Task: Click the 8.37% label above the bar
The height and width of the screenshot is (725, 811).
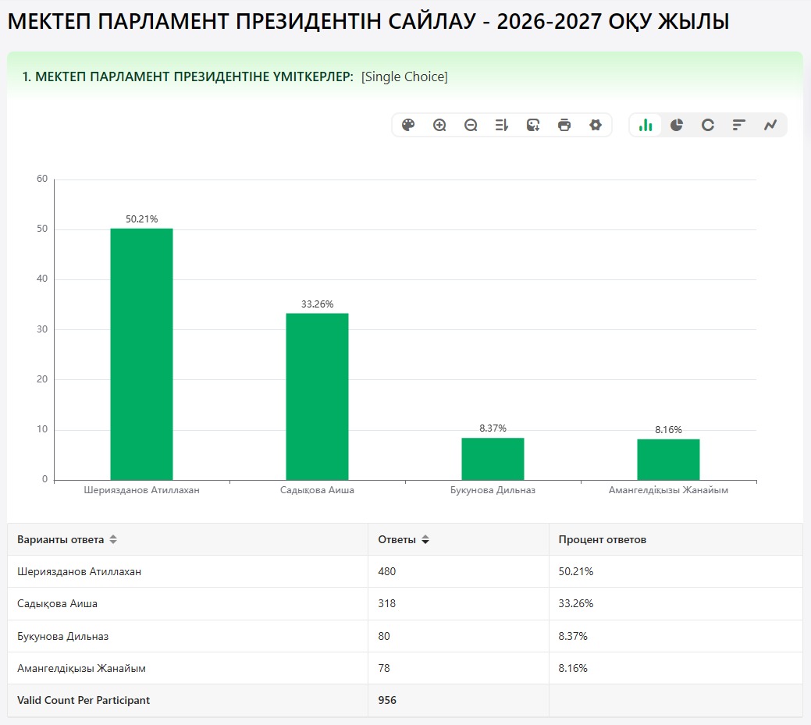Action: (x=493, y=428)
